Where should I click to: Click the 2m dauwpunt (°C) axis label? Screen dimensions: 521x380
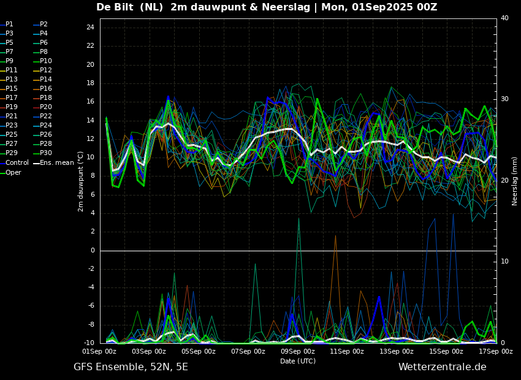(80, 181)
